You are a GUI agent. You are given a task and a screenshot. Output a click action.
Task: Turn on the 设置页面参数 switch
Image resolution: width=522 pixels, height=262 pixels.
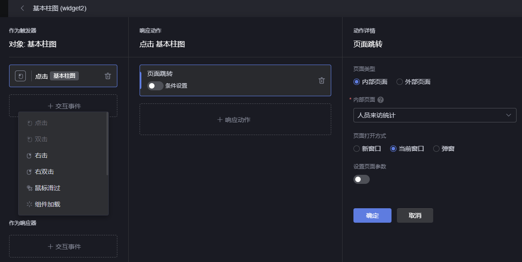[x=362, y=179]
